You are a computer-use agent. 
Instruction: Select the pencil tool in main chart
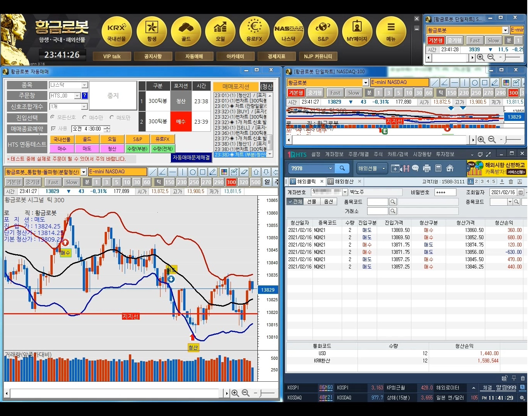click(x=213, y=172)
